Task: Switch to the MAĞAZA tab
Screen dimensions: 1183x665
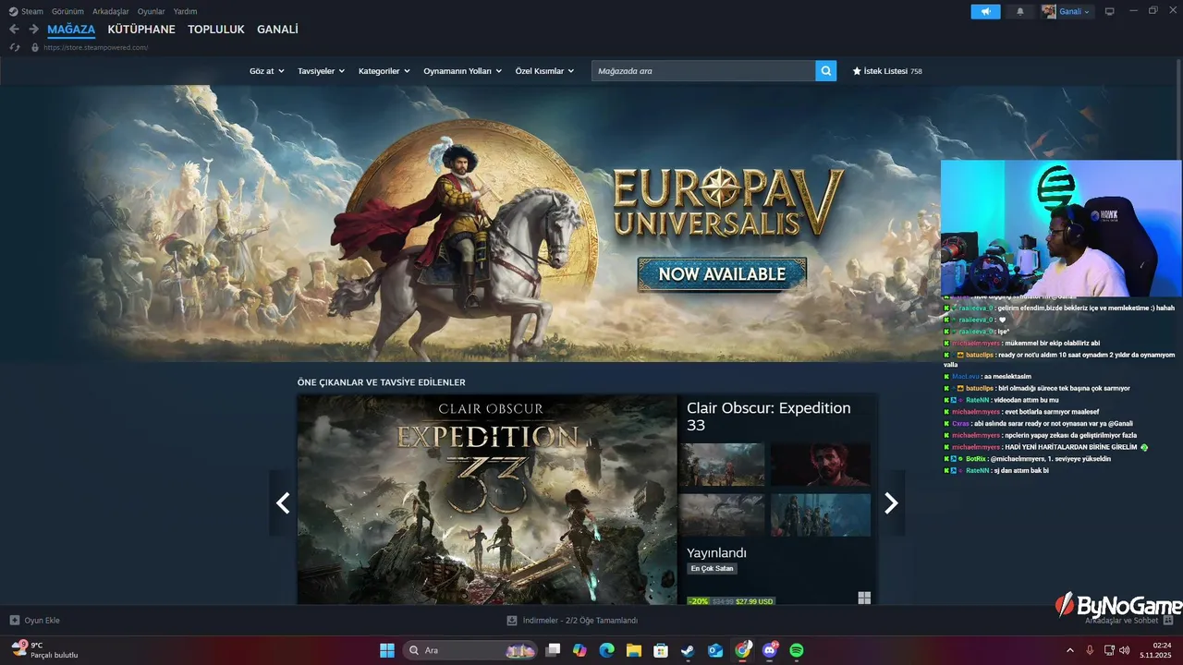Action: (x=71, y=30)
